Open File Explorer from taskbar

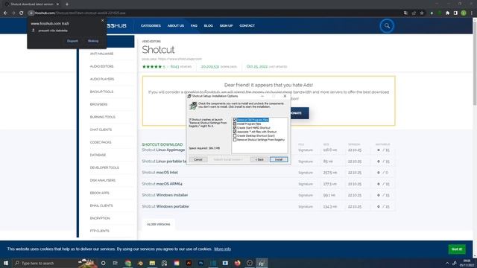[x=152, y=263]
